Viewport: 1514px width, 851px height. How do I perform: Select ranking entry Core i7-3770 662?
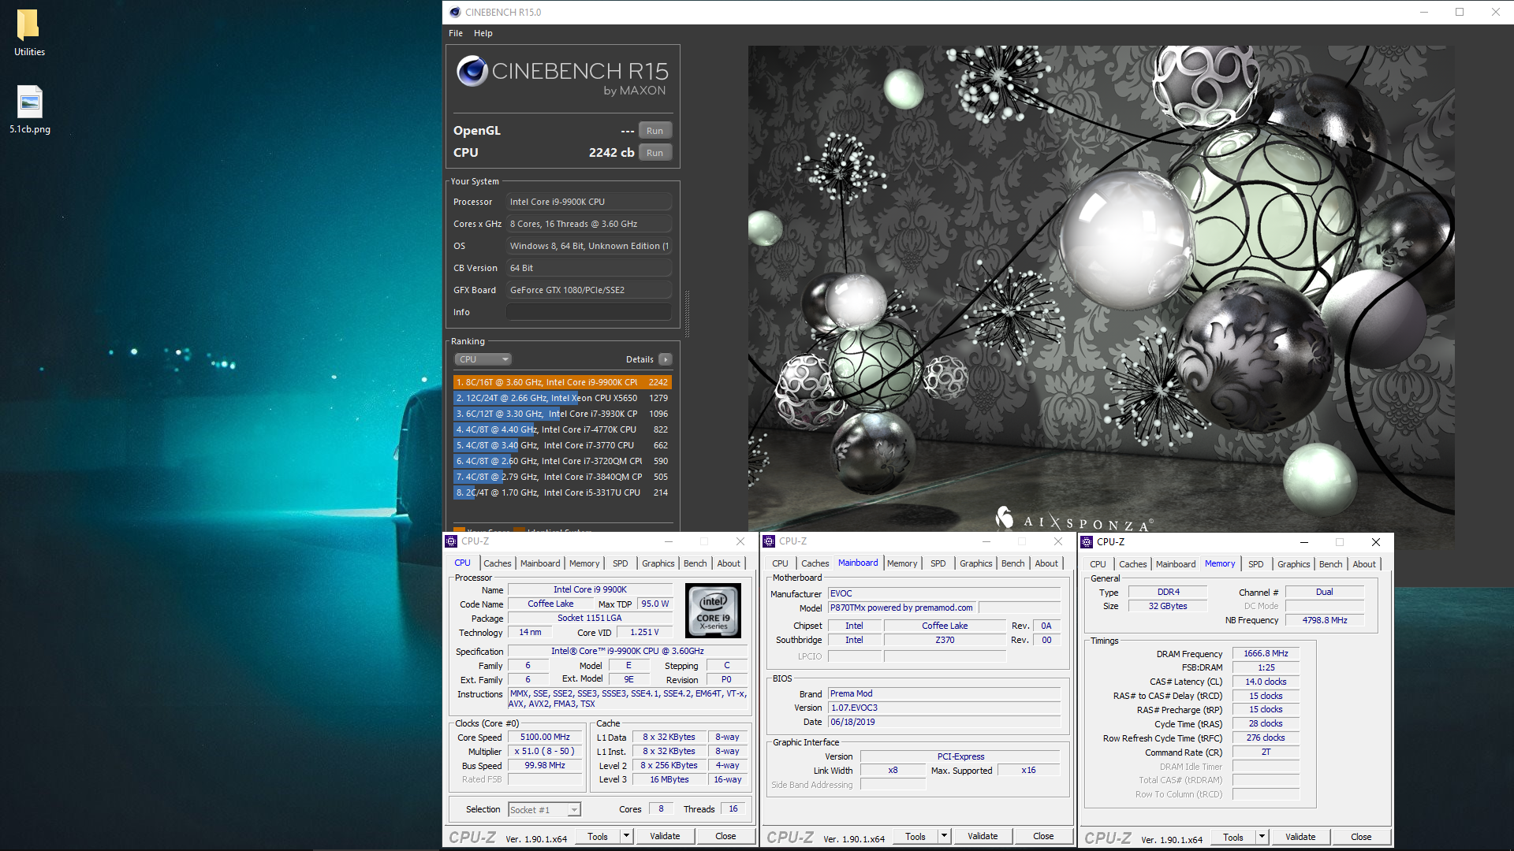(562, 445)
